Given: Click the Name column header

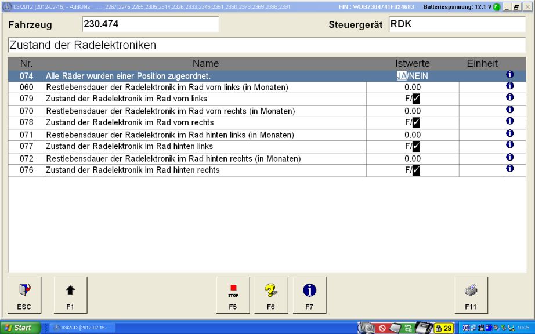Looking at the screenshot, I should pyautogui.click(x=205, y=63).
